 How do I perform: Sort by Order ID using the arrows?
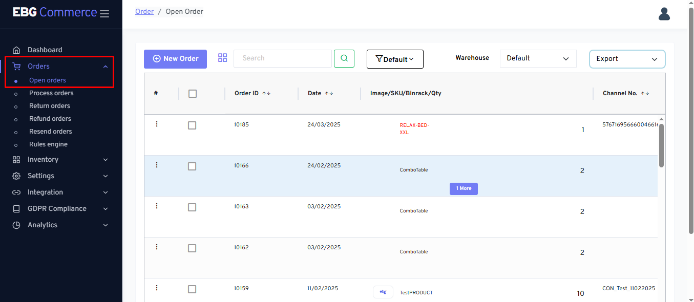coord(266,93)
